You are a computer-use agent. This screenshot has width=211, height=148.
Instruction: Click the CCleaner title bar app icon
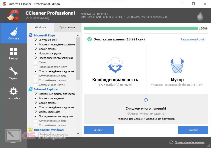click(x=4, y=4)
